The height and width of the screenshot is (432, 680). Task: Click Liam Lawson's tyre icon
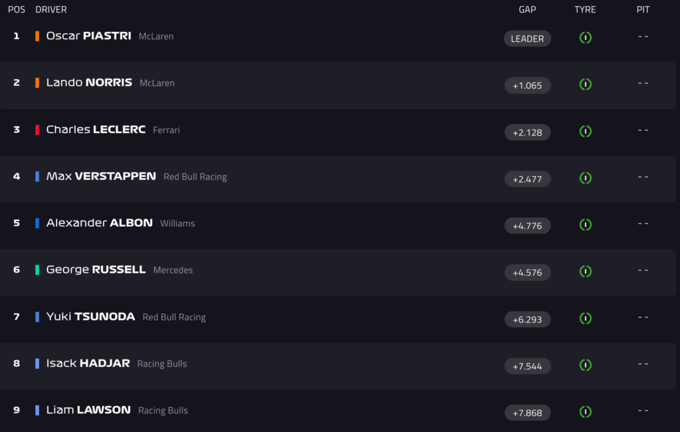pos(585,412)
